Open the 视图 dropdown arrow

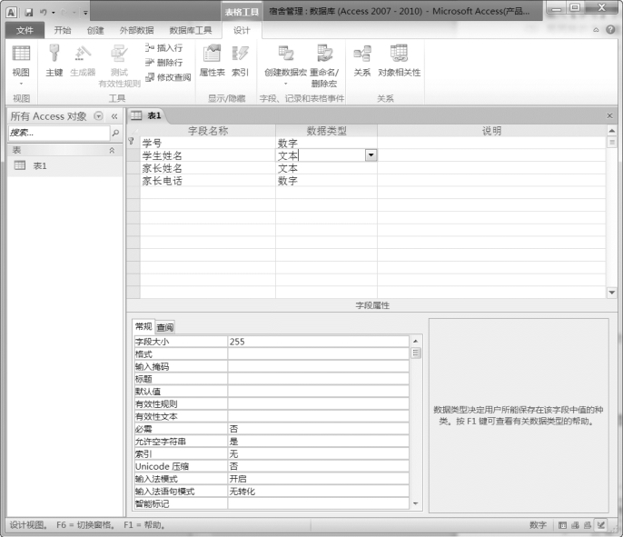click(x=21, y=84)
